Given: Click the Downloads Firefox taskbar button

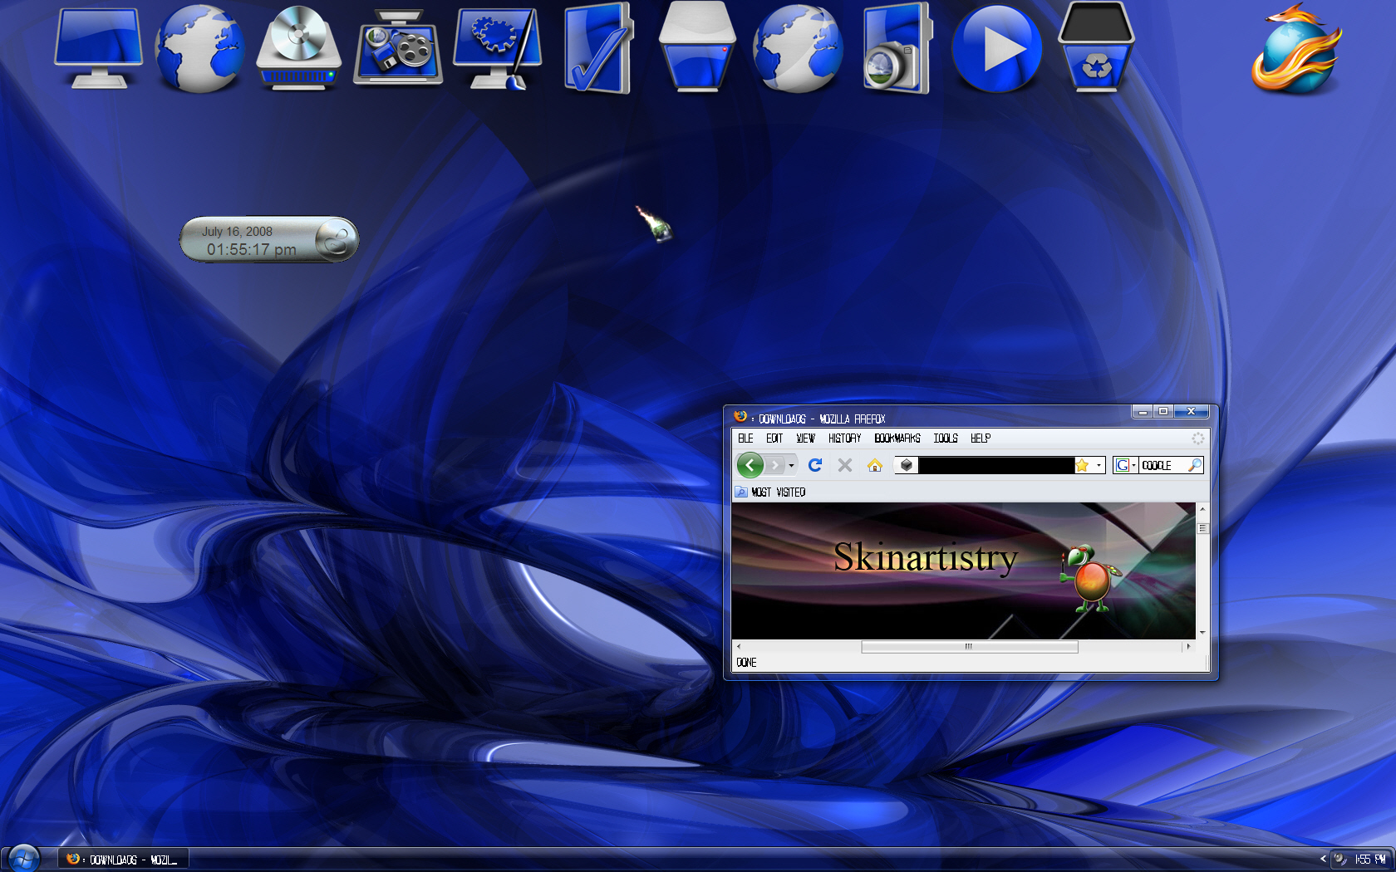Looking at the screenshot, I should [x=123, y=860].
